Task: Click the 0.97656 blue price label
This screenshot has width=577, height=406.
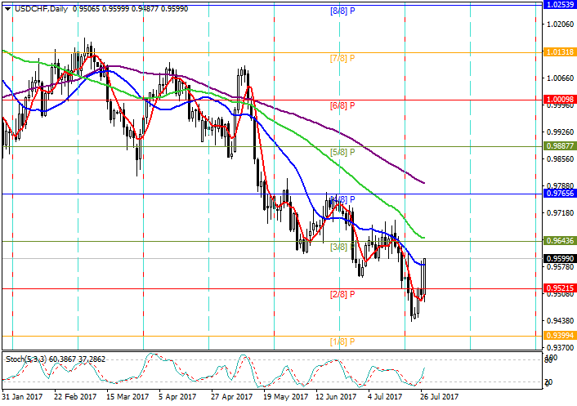Action: (560, 194)
